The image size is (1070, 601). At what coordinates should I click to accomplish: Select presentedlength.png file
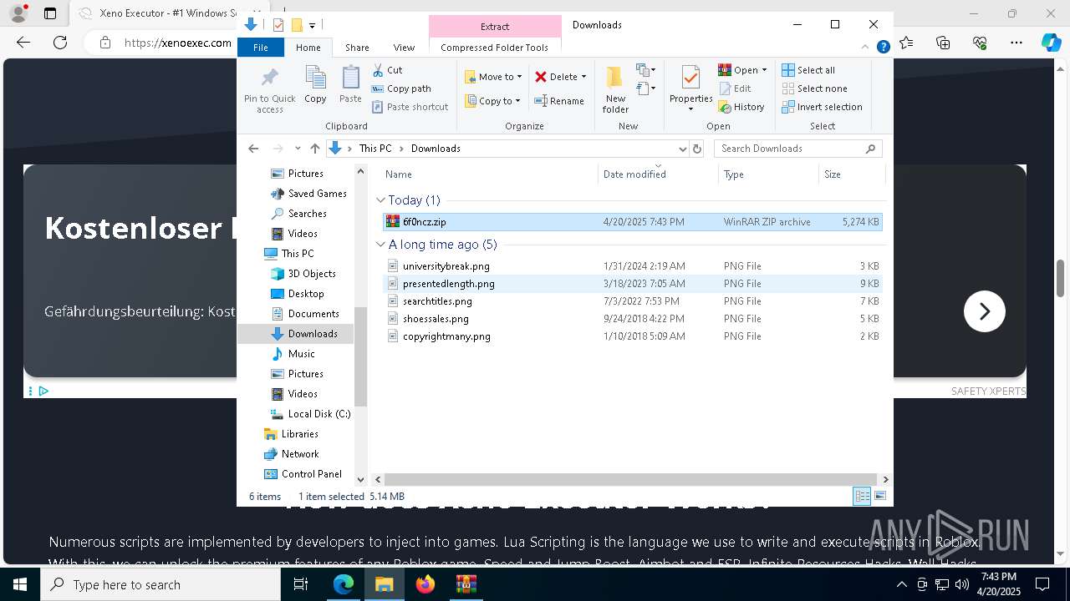point(632,284)
